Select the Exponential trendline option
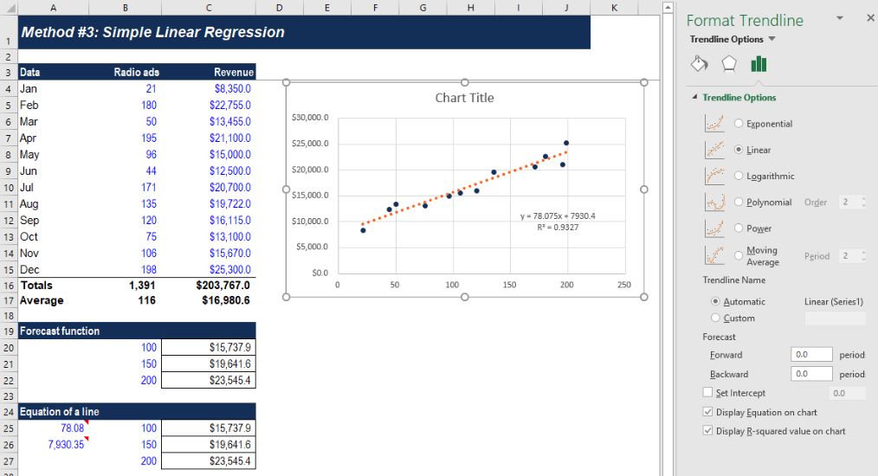The width and height of the screenshot is (878, 476). tap(739, 123)
